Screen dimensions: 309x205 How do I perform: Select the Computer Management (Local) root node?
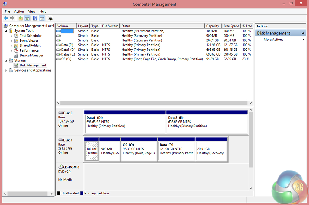[31, 26]
